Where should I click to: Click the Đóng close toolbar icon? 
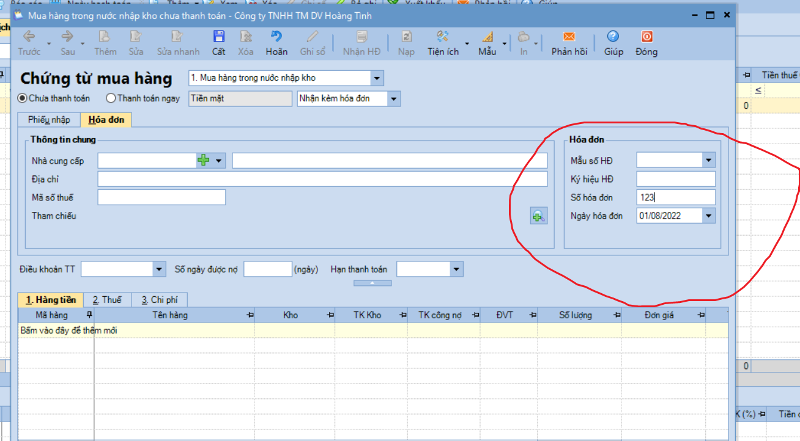point(646,37)
